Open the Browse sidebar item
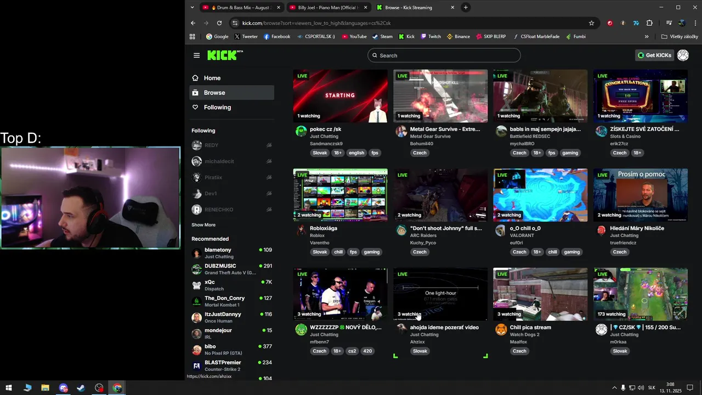Screen dimensions: 702x395 point(231,93)
